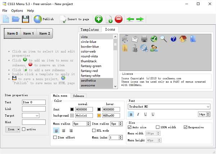
Task: Remove item with the red minus icon
Action: [x=119, y=19]
